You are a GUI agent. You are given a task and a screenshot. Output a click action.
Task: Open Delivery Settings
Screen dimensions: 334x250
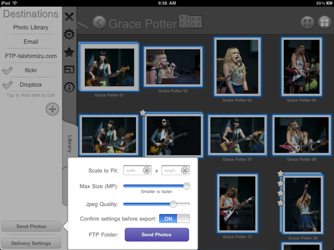click(x=31, y=243)
